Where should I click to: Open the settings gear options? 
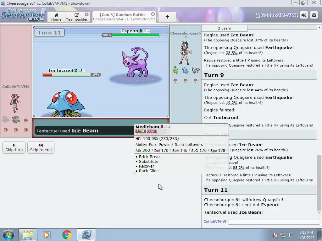click(314, 15)
